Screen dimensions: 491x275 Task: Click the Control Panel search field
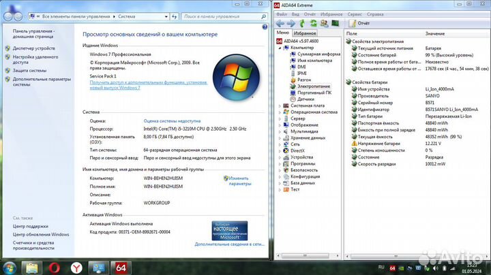point(224,16)
